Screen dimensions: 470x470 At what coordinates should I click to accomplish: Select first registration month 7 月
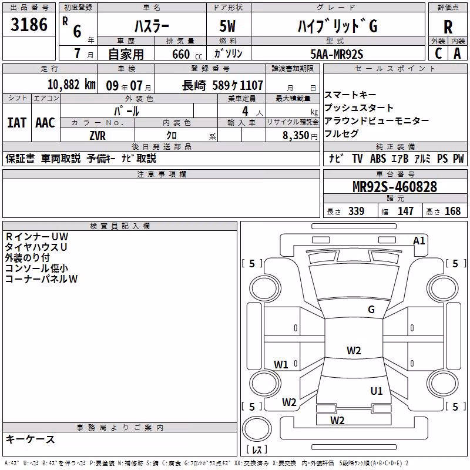point(83,53)
